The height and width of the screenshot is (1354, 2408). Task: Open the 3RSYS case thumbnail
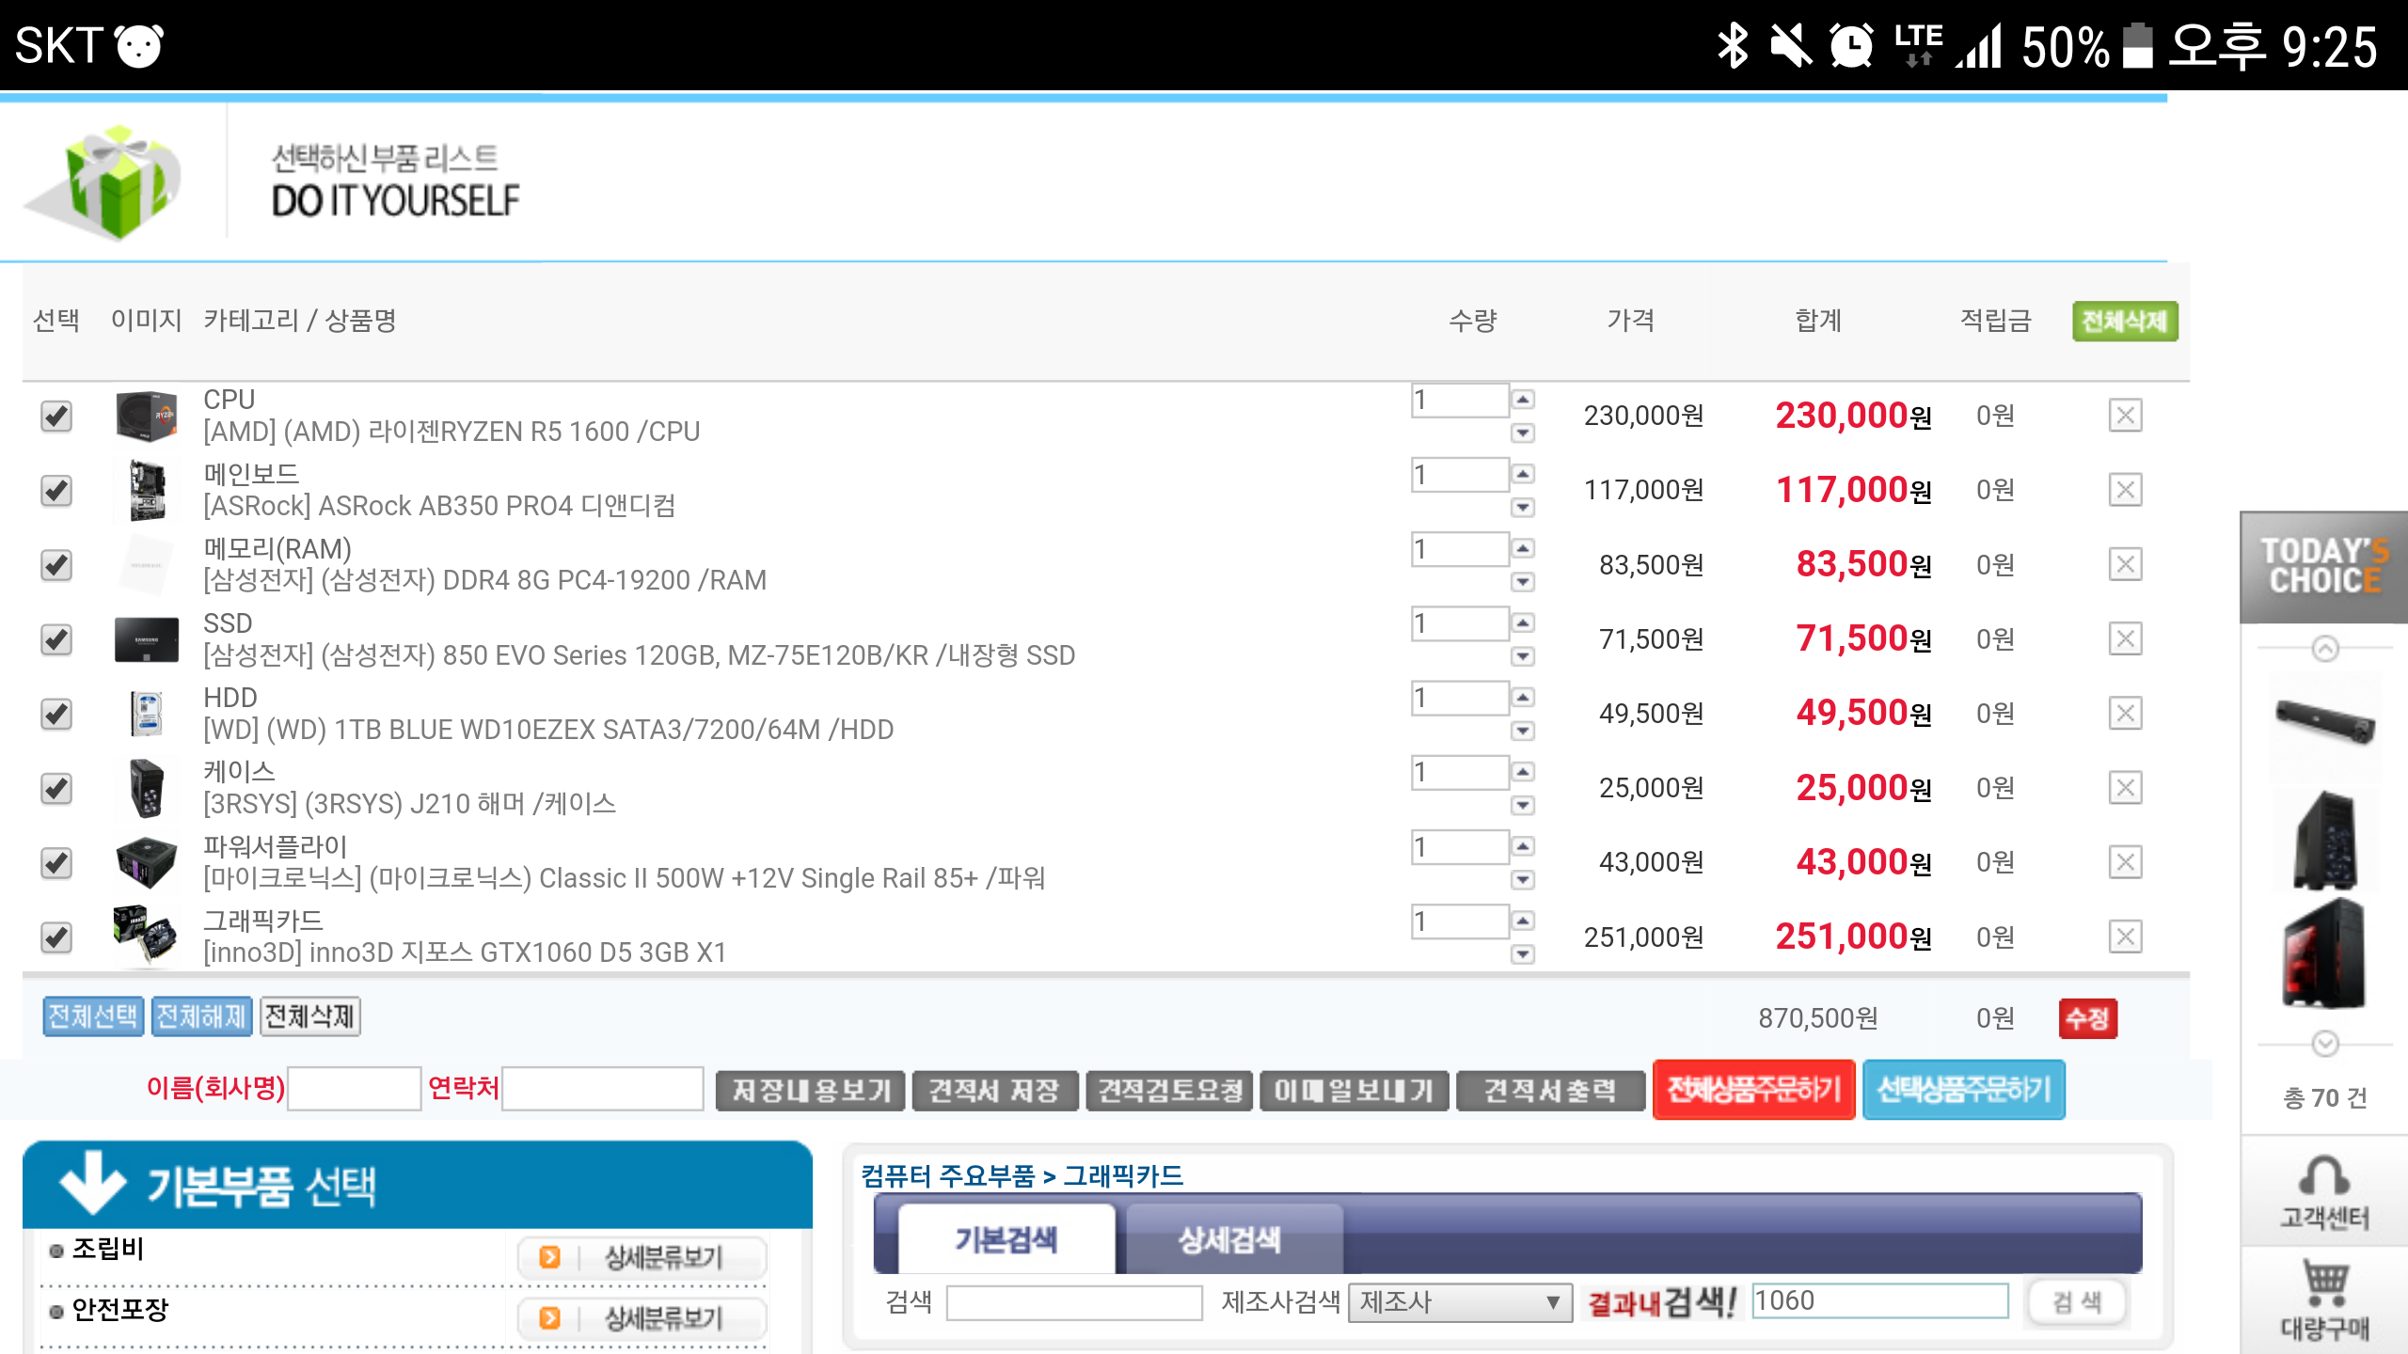[x=146, y=788]
